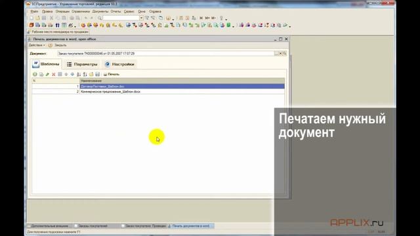Click the magnifier open icon of Документ field
Viewport: 420px width, 236px height.
coord(284,54)
